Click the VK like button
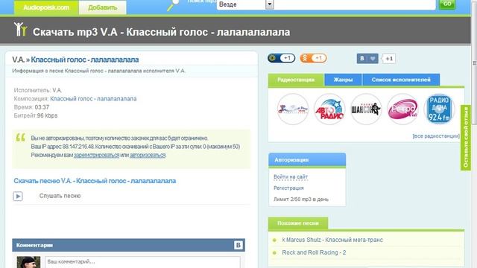 367,59
